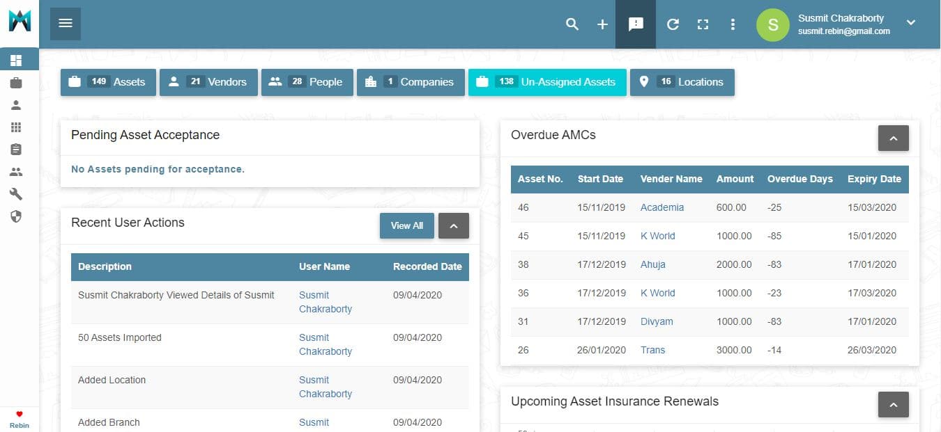
Task: Click the 16 Locations button
Action: [x=682, y=82]
